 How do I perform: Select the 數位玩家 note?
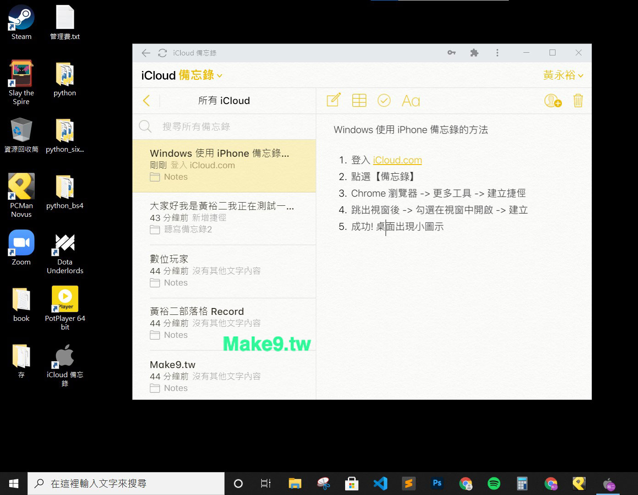(224, 271)
